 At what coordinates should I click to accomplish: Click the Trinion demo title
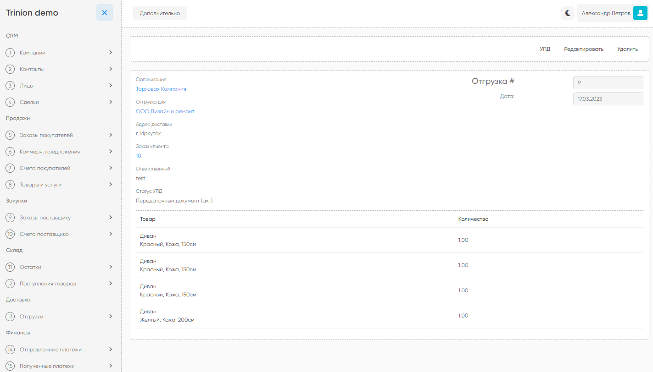click(32, 13)
